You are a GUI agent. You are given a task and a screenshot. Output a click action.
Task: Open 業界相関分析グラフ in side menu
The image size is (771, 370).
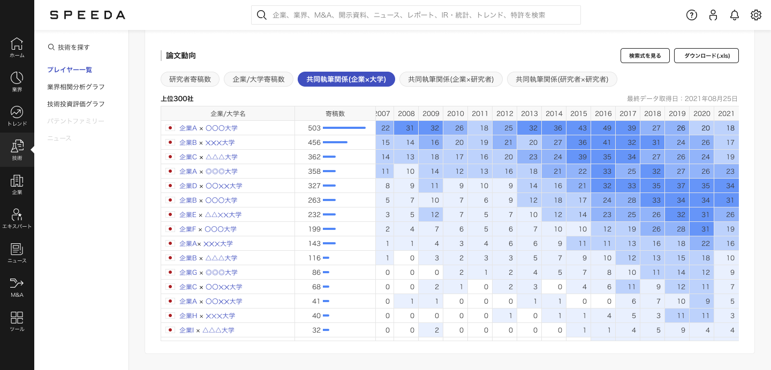click(76, 87)
